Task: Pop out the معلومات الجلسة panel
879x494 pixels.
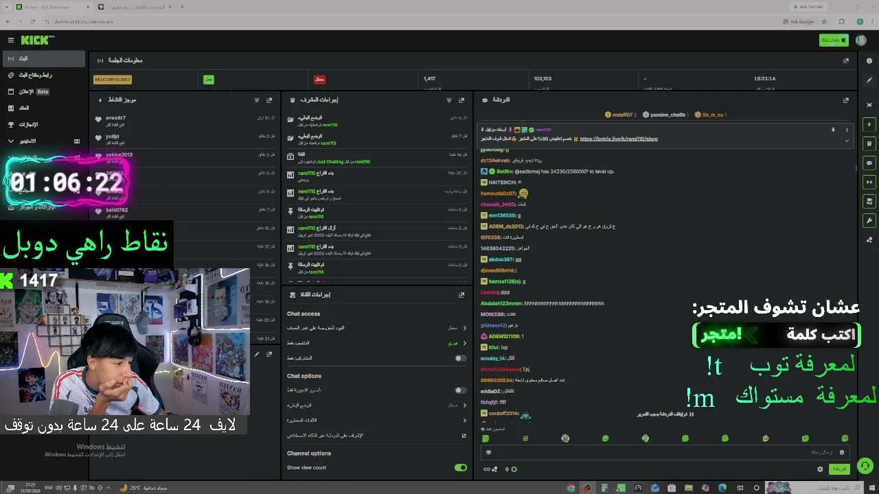Action: point(846,60)
